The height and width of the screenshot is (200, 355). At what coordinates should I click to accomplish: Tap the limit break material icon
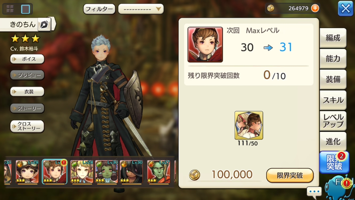click(x=249, y=125)
